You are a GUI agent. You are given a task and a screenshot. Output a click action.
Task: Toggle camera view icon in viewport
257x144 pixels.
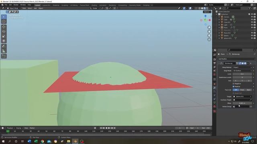(x=209, y=36)
